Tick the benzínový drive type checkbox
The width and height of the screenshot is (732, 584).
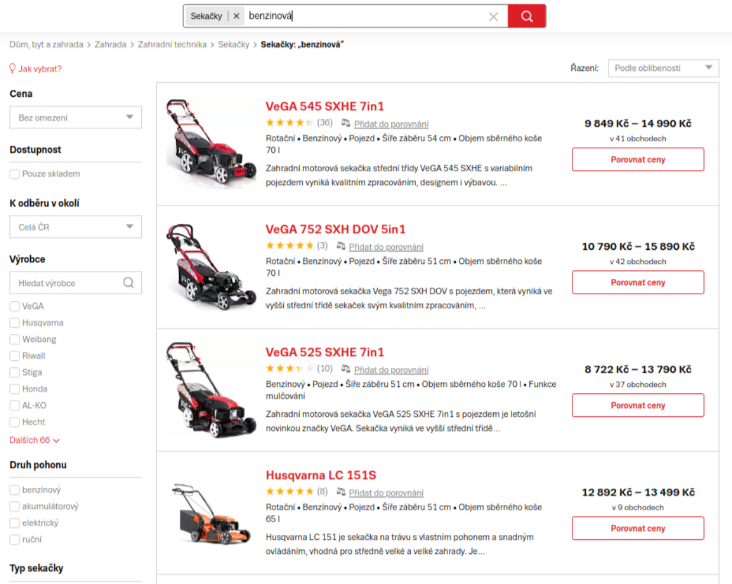[15, 490]
